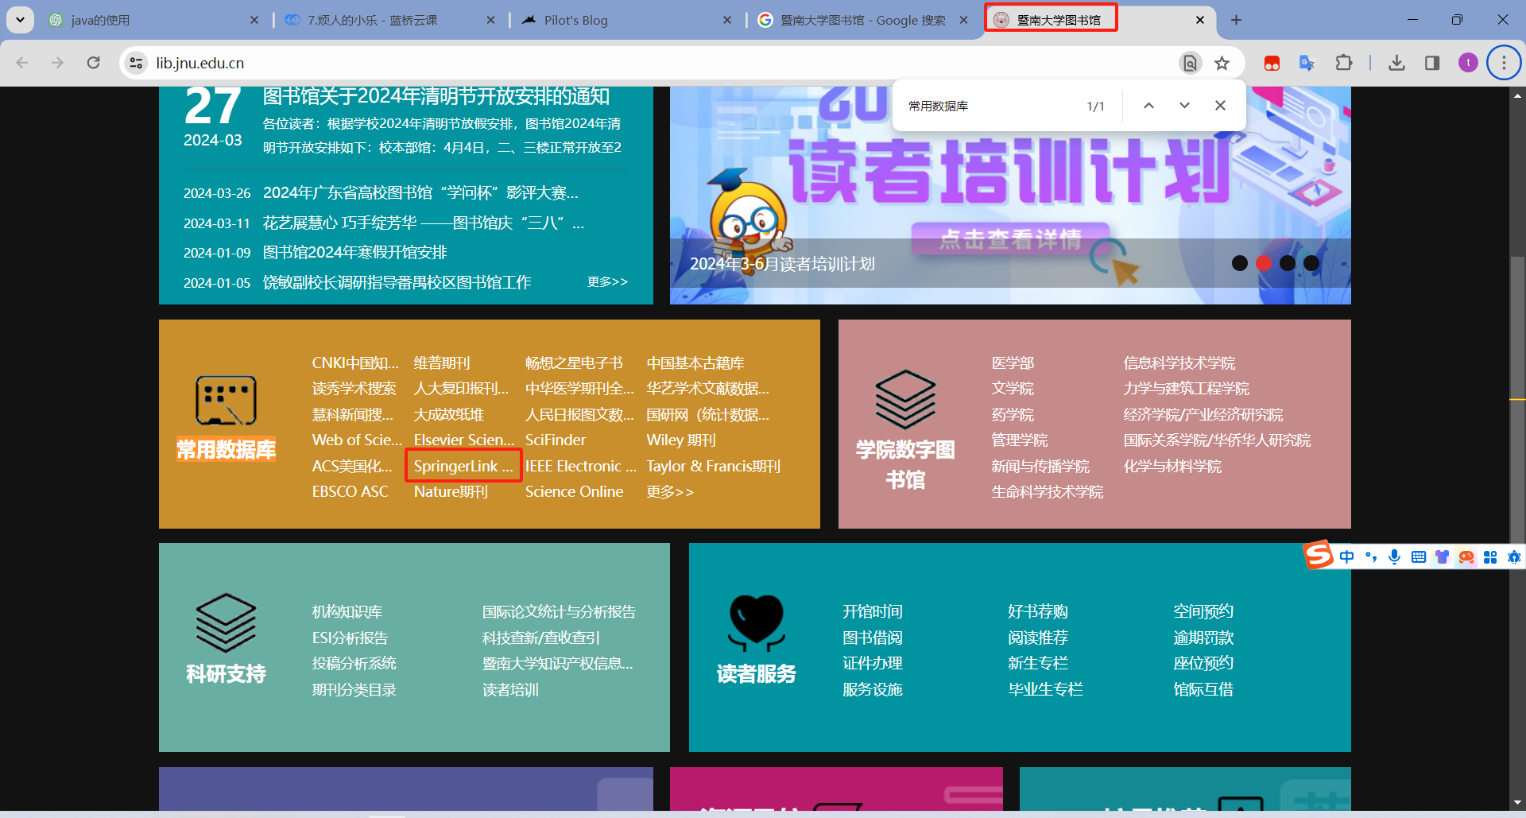Click 更多>> in 常用数据库 section
Screen dimensions: 1526x818
click(669, 491)
